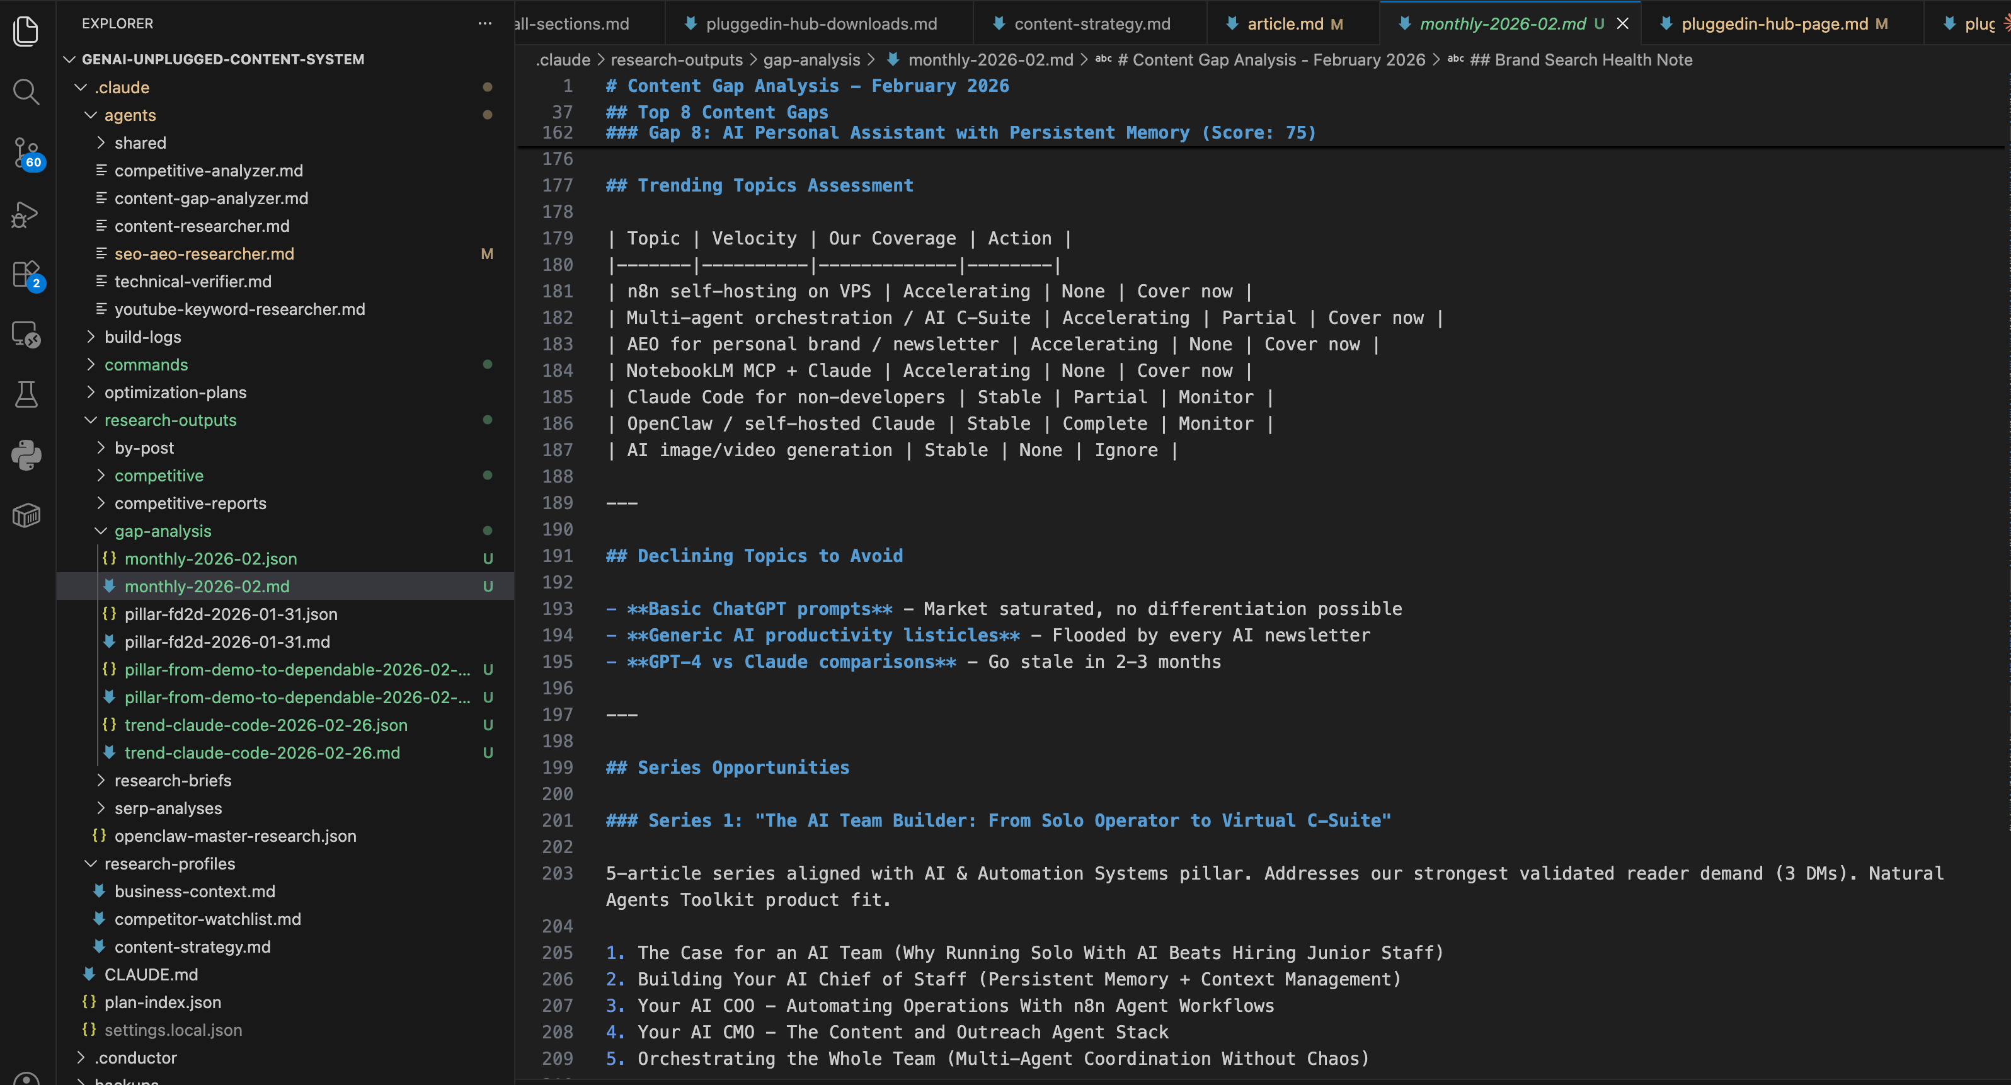Click the research-outputs breadcrumb segment
The height and width of the screenshot is (1085, 2011).
click(x=676, y=59)
